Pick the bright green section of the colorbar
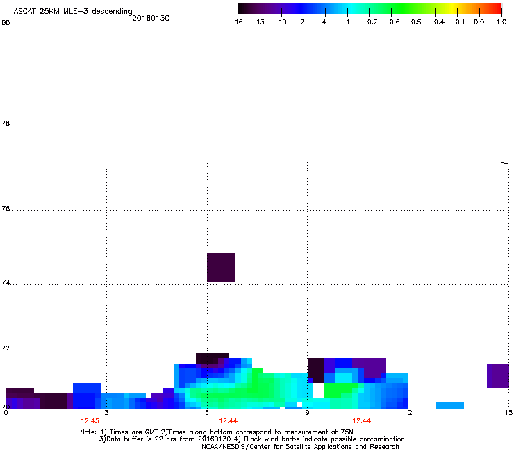Screen dimensions: 514x451 click(401, 9)
